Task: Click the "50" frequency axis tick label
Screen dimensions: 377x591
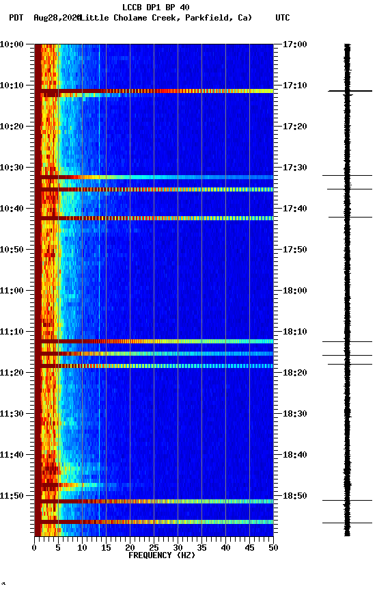Action: point(273,548)
